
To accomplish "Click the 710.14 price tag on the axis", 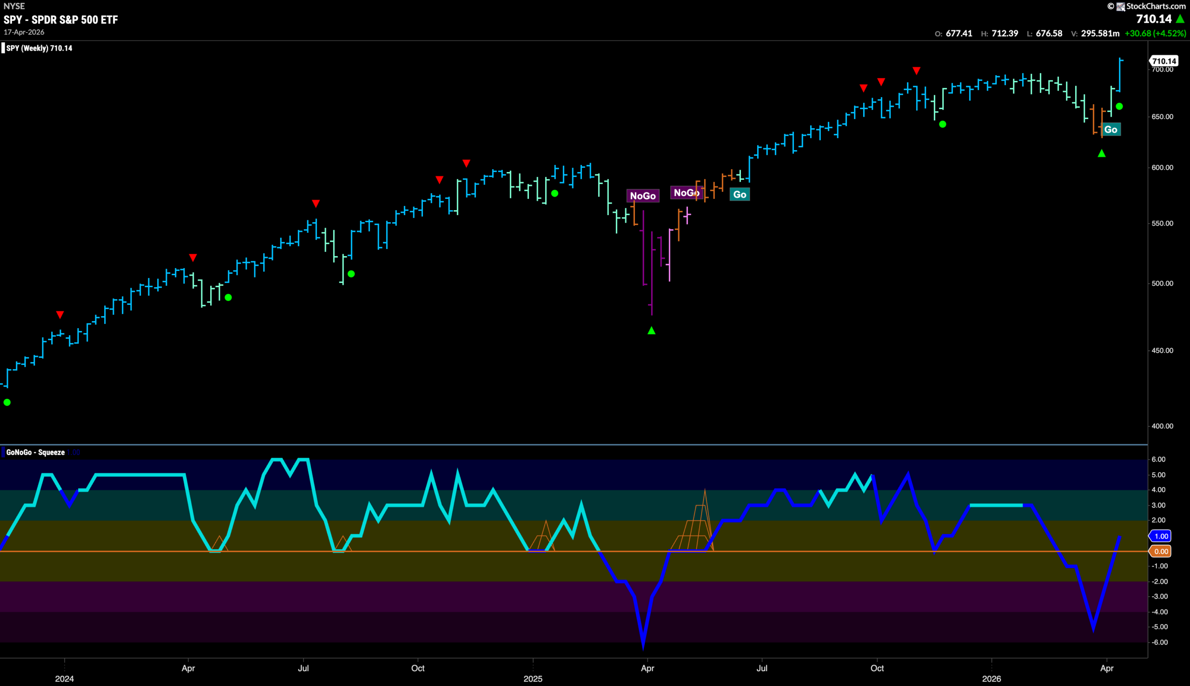I will coord(1164,61).
